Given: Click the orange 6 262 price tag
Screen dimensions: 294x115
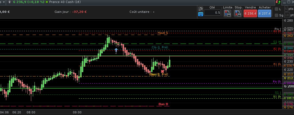Looking at the screenshot, I should pos(289,36).
